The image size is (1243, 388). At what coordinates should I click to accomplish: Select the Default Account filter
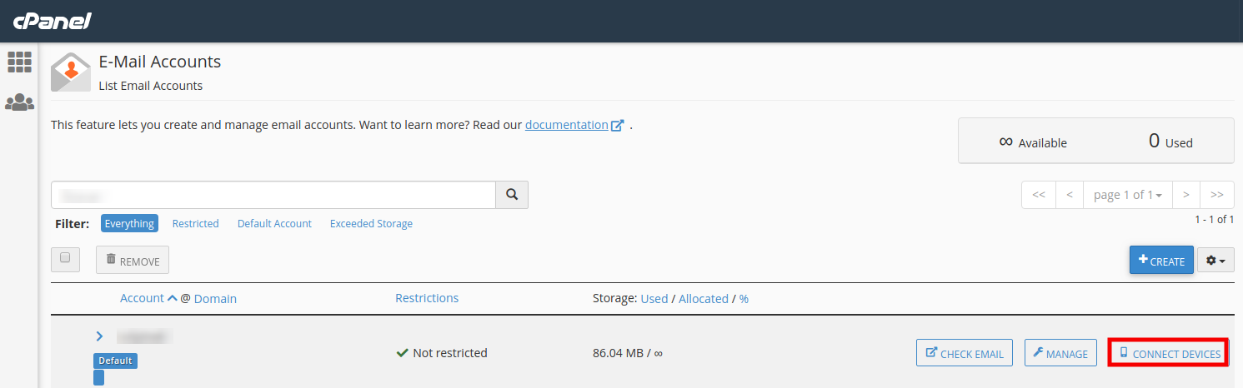coord(274,224)
